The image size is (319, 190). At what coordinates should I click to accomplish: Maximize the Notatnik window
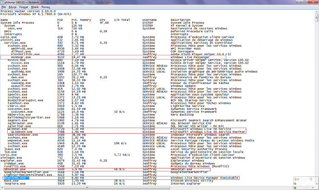[305, 2]
